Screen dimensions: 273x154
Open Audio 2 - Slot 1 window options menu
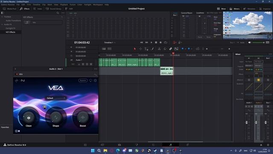96,69
